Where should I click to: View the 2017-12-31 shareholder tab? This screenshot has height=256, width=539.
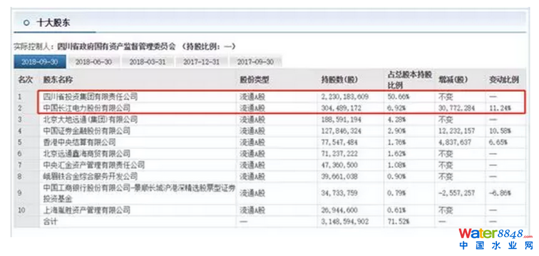tap(201, 61)
